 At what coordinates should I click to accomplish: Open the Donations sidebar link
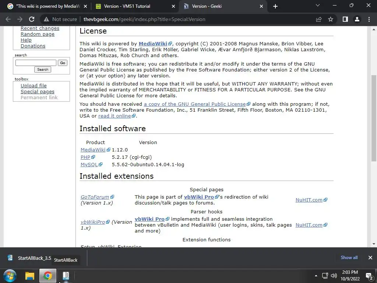[33, 46]
